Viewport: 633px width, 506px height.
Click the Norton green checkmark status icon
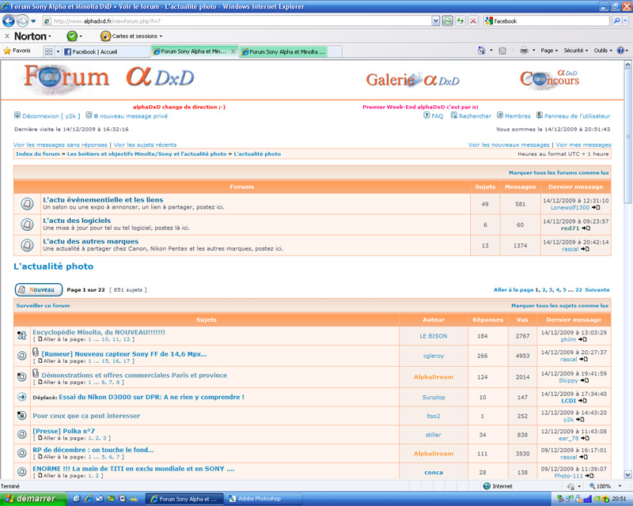(x=72, y=36)
